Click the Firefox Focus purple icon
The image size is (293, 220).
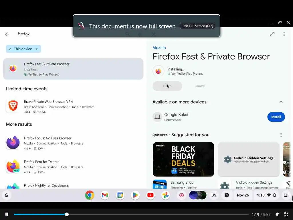[x=13, y=142]
